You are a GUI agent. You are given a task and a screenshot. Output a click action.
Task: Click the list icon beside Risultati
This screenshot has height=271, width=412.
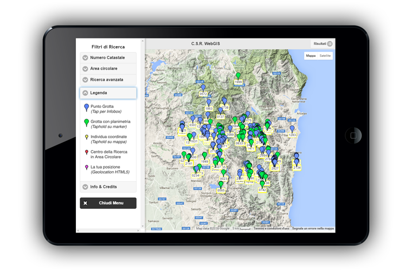click(330, 43)
